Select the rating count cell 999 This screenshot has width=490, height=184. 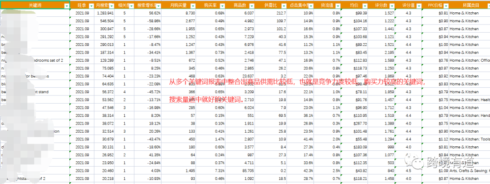(x=382, y=147)
